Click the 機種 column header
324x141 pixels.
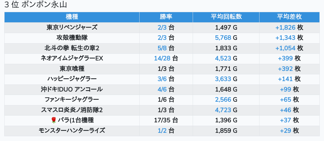tap(72, 17)
